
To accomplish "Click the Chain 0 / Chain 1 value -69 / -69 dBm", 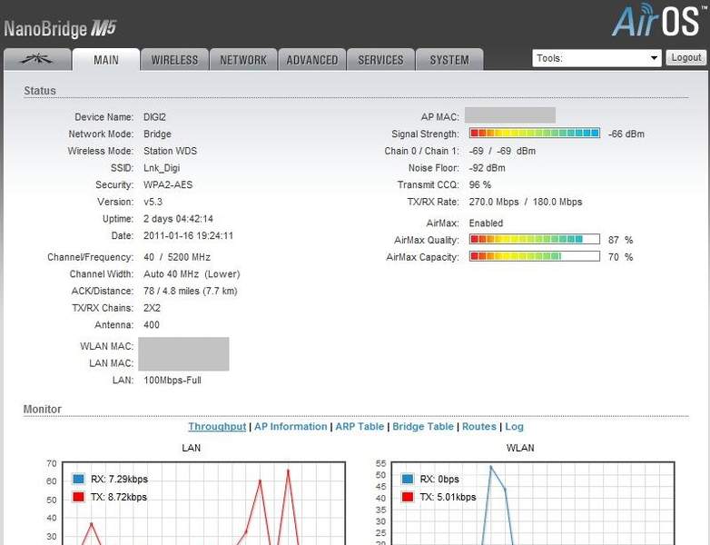I will pos(502,151).
